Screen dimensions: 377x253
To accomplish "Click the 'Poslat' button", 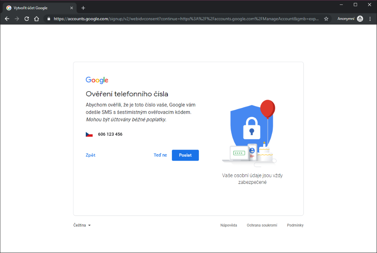I will coord(185,155).
